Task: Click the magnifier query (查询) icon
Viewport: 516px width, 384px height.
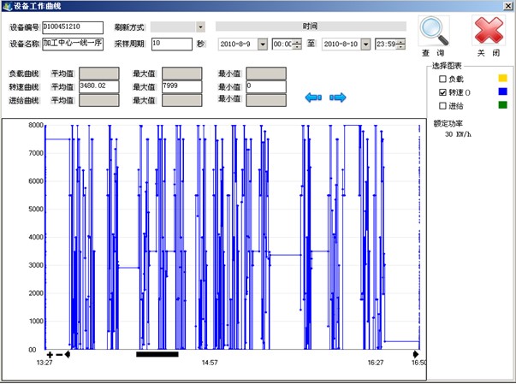Action: [x=434, y=32]
